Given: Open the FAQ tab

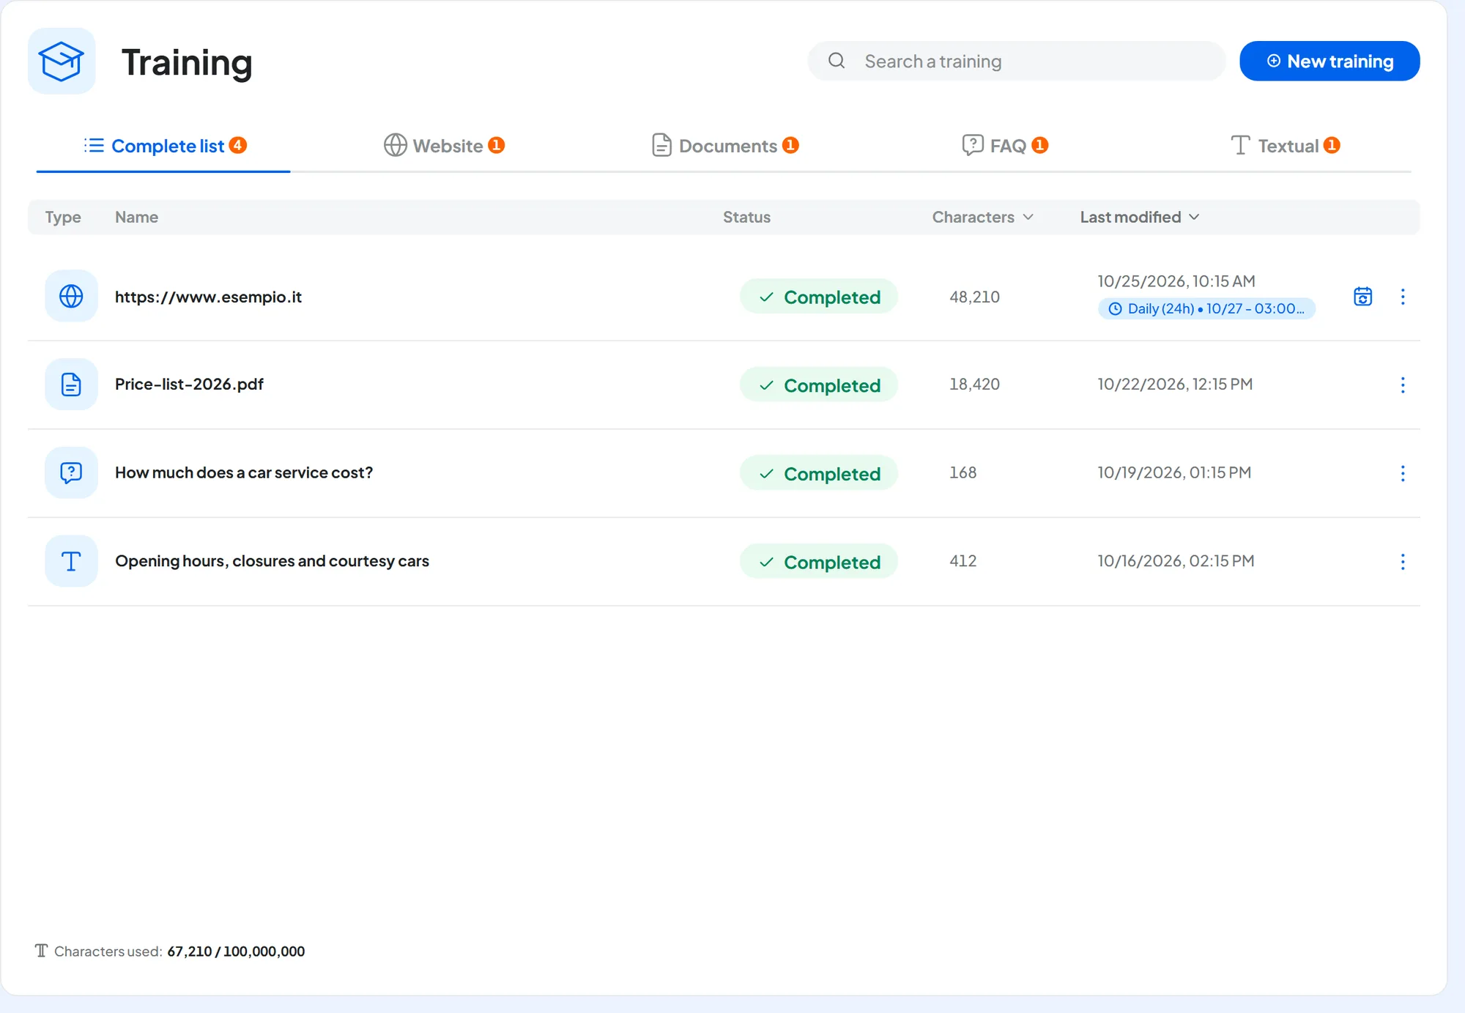Looking at the screenshot, I should click(1004, 146).
